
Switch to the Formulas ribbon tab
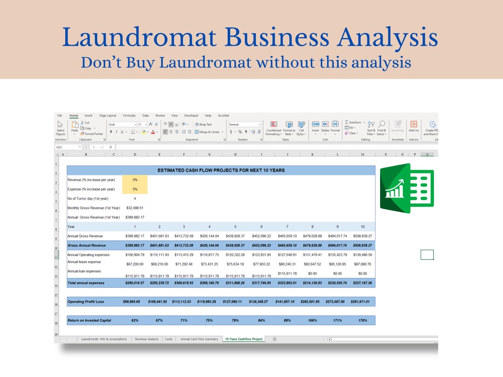click(129, 115)
